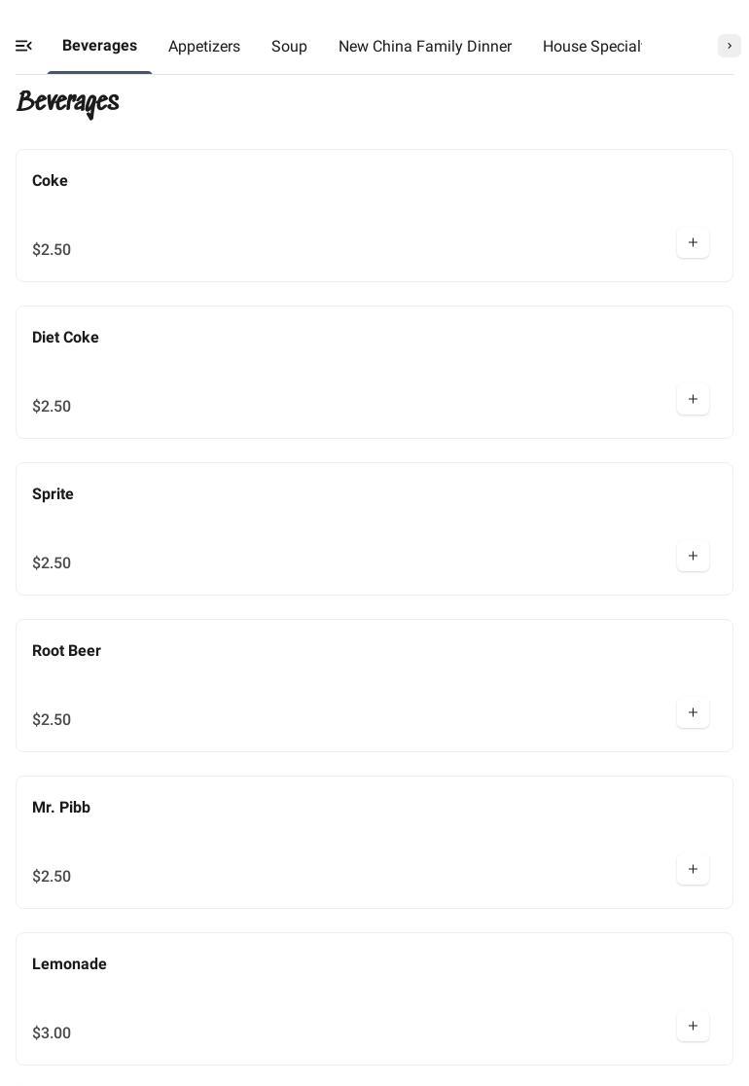This screenshot has height=1086, width=749.
Task: Open New China Family Dinner tab
Action: tap(425, 47)
